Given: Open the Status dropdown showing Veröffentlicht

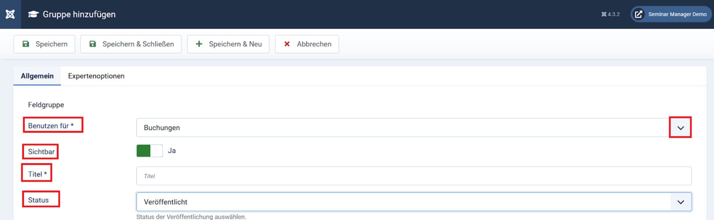Looking at the screenshot, I should click(414, 202).
